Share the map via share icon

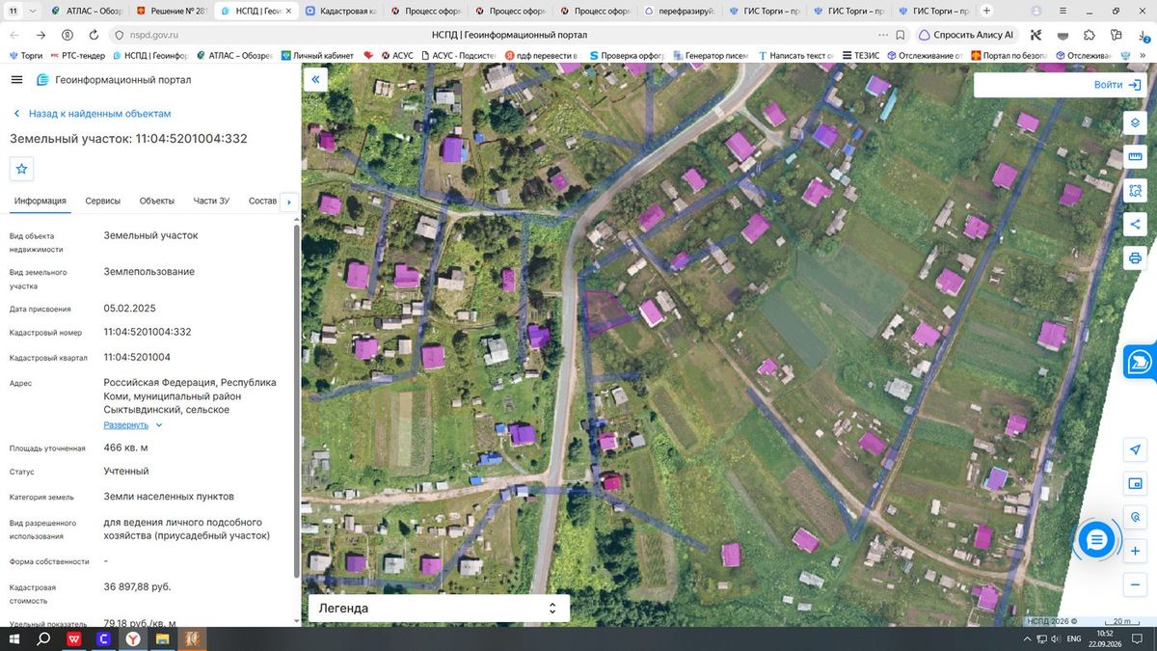pos(1135,225)
